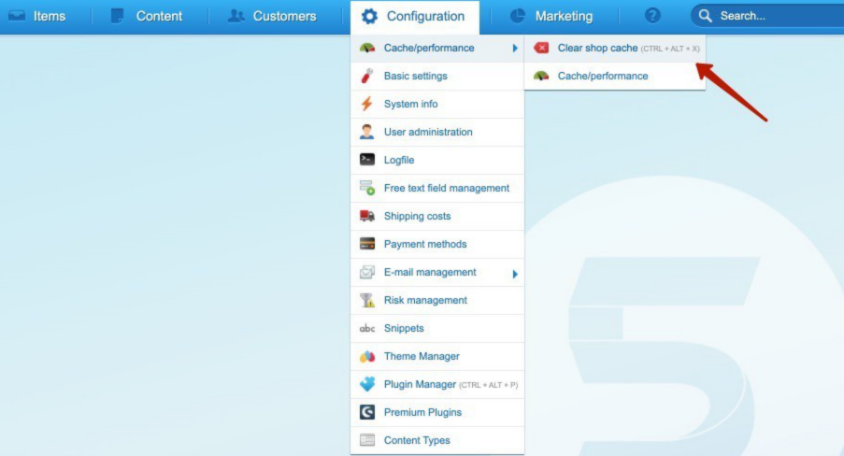The image size is (844, 456).
Task: Expand the Cache/performance submenu arrow
Action: click(x=515, y=48)
